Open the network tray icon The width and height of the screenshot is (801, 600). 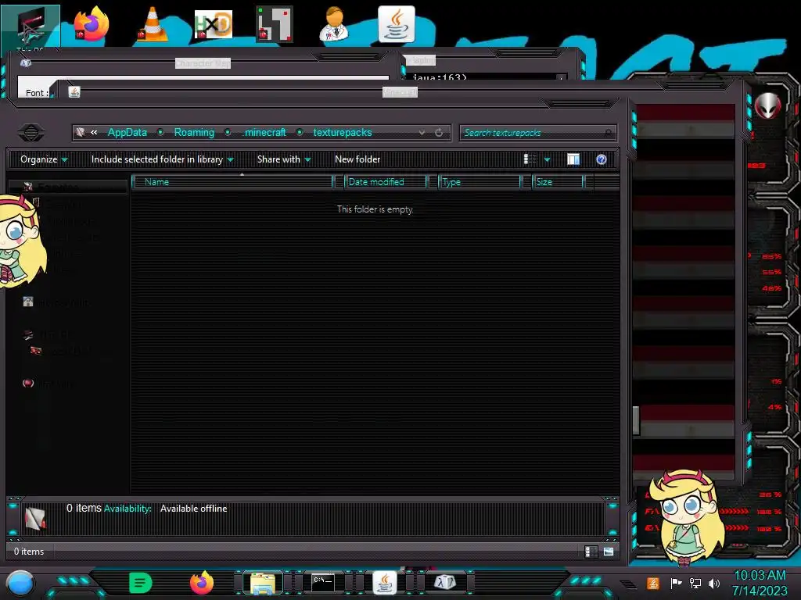(x=695, y=584)
